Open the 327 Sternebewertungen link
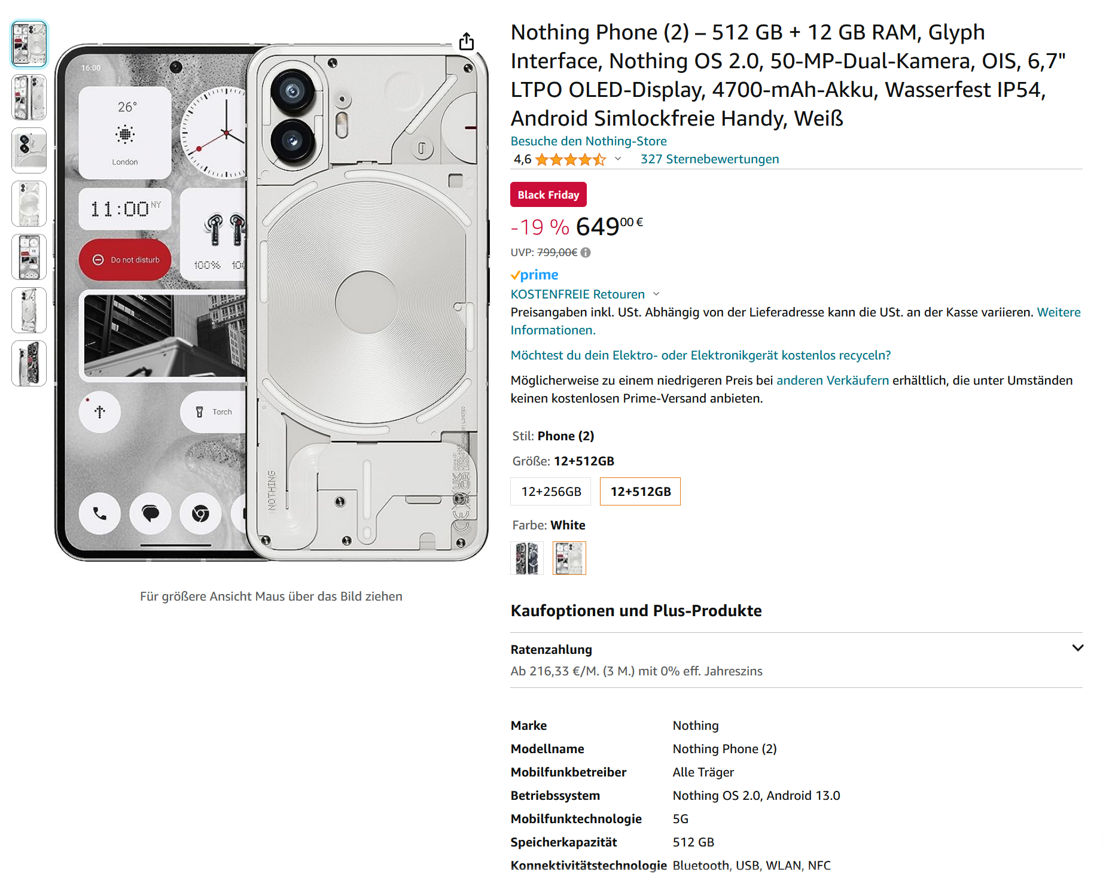Viewport: 1103px width, 874px height. click(709, 159)
